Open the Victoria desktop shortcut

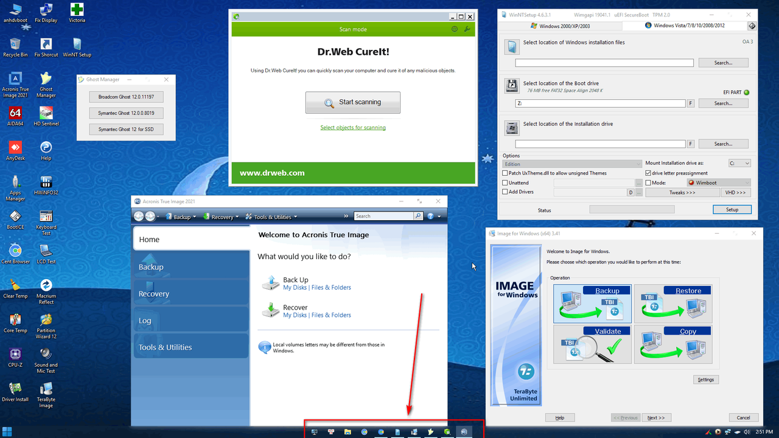(x=77, y=13)
